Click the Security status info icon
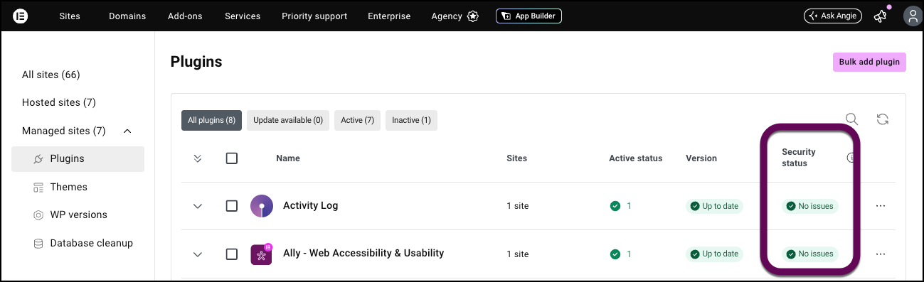Viewport: 924px width, 282px height. pyautogui.click(x=851, y=158)
